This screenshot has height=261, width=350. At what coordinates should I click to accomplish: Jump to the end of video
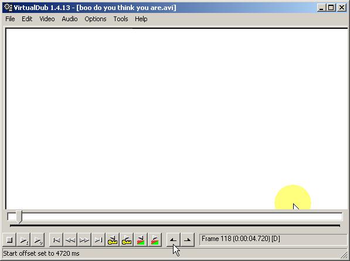tap(98, 240)
